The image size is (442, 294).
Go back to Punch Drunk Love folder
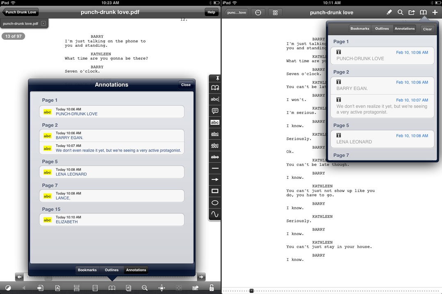click(21, 12)
